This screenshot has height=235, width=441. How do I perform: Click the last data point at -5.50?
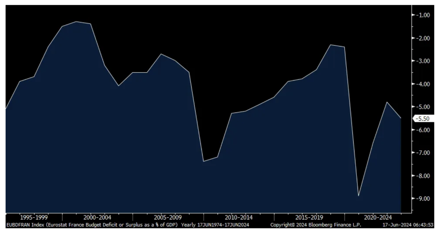point(401,118)
